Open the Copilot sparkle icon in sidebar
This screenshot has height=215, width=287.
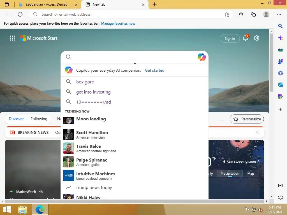(x=280, y=38)
